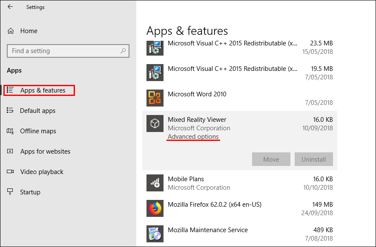
Task: Click the Video playback camera icon
Action: 10,171
